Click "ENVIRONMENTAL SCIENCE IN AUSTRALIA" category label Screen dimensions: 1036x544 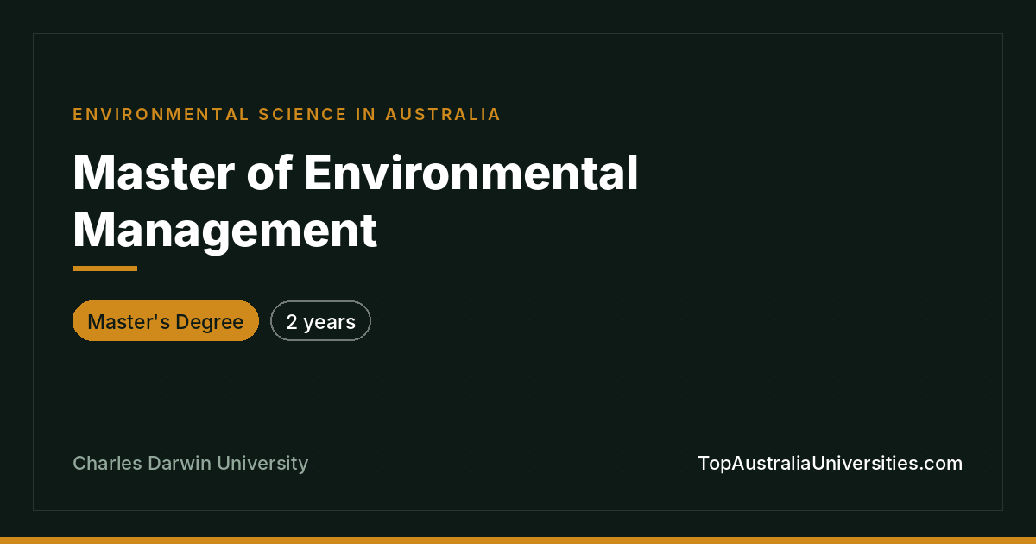[287, 114]
